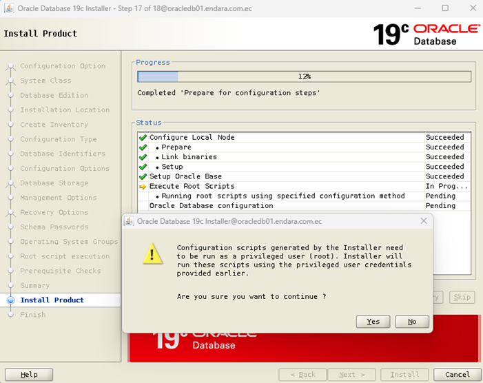Click green checkmark beside Setup Oracle Base
Screen dimensions: 483x383
143,176
